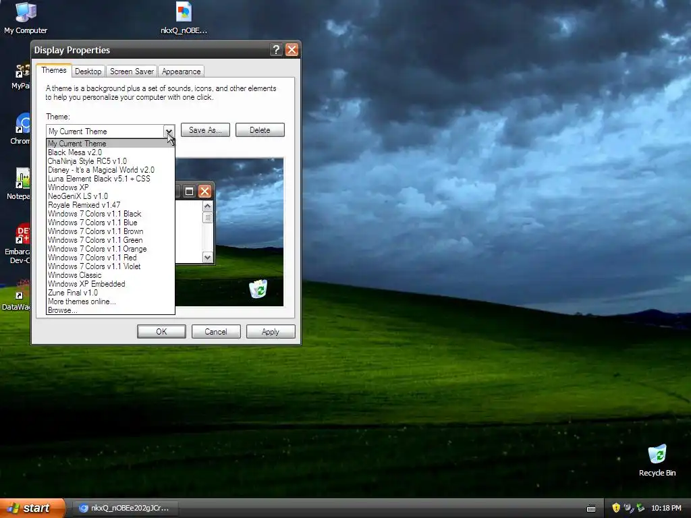Switch to the Themes tab
This screenshot has height=518, width=691.
54,70
